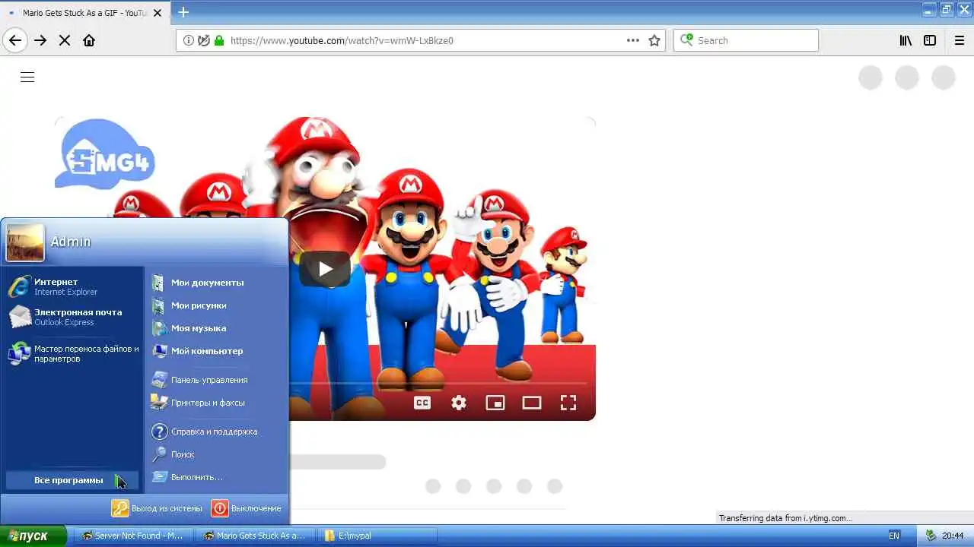Toggle video closed captions

point(422,403)
